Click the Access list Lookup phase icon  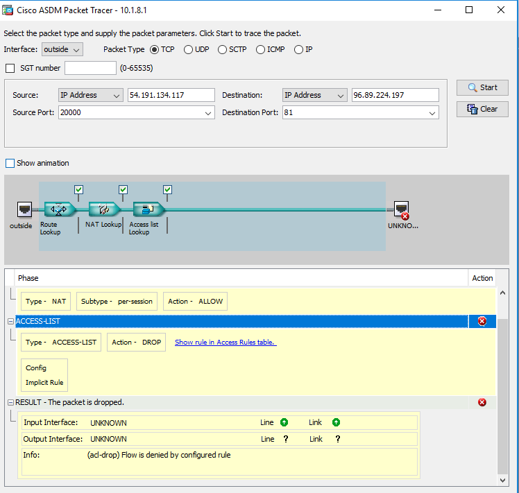point(148,209)
